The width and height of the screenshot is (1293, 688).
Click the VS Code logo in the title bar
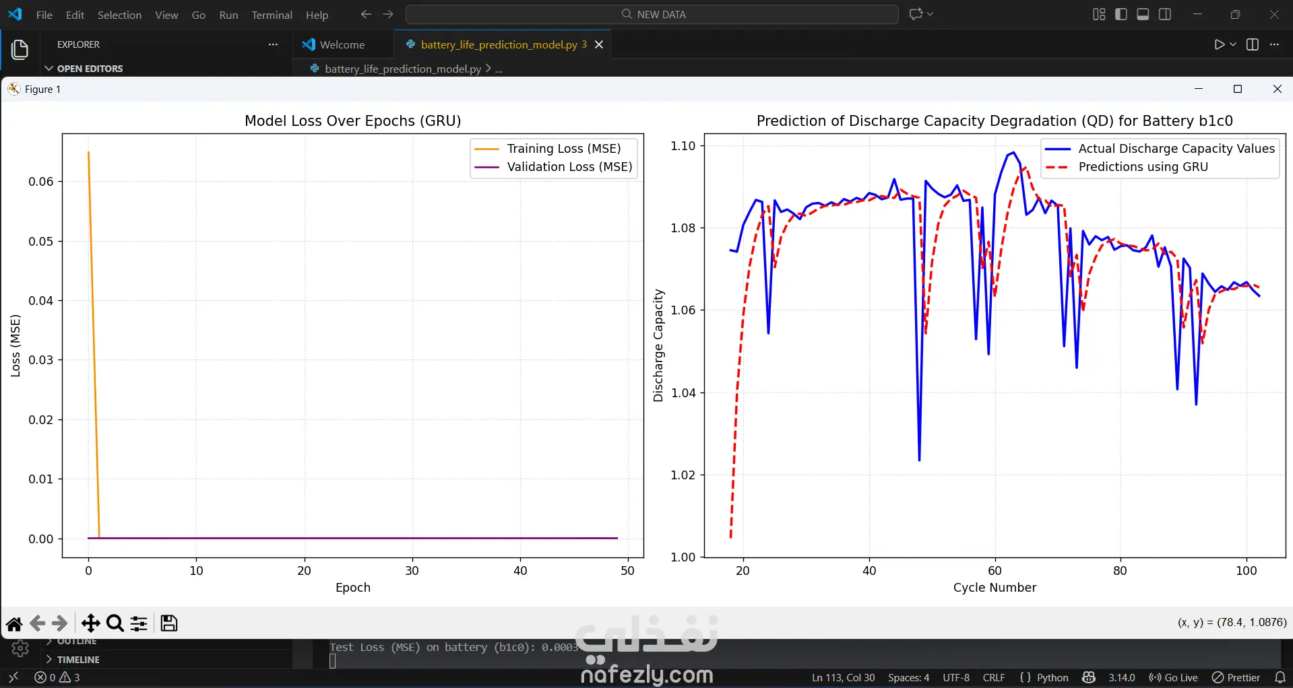(x=15, y=14)
